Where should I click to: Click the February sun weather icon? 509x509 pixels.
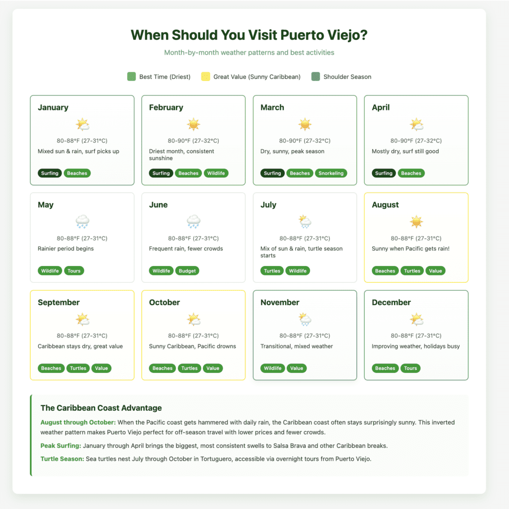[193, 124]
